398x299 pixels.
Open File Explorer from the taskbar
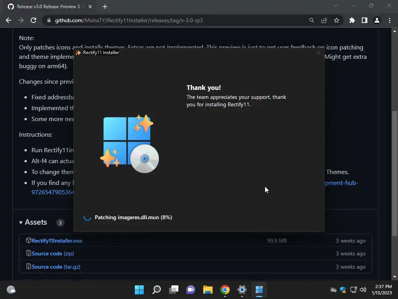pyautogui.click(x=208, y=290)
